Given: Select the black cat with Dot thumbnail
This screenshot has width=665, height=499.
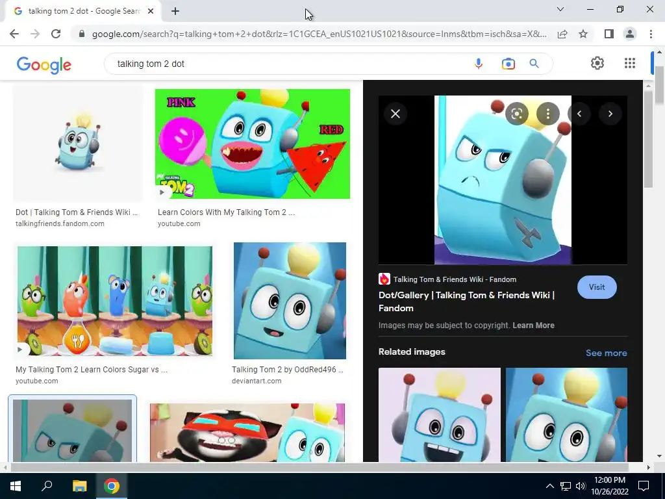Looking at the screenshot, I should [x=247, y=432].
